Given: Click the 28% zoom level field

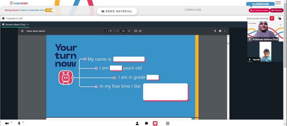Looking at the screenshot, I should pyautogui.click(x=123, y=31).
